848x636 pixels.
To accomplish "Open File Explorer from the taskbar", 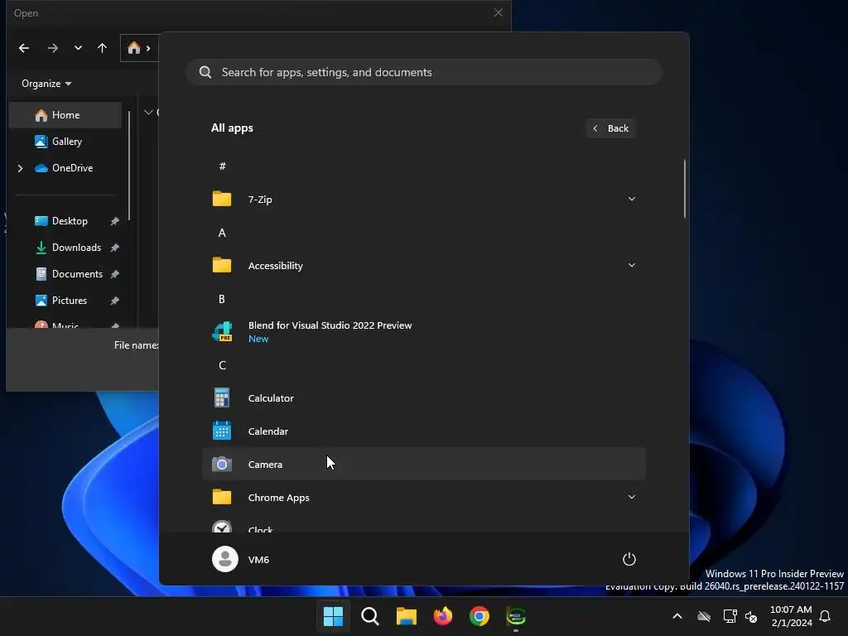I will [406, 616].
